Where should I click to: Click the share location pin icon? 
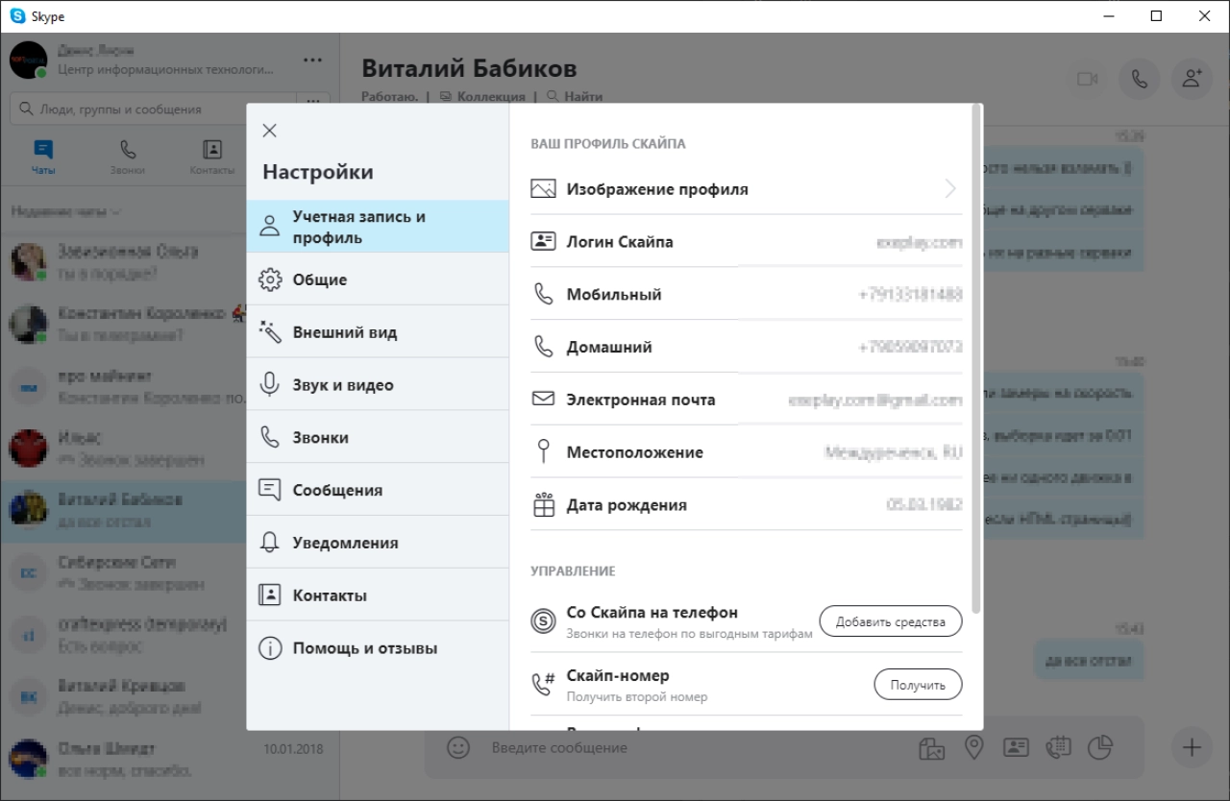973,747
